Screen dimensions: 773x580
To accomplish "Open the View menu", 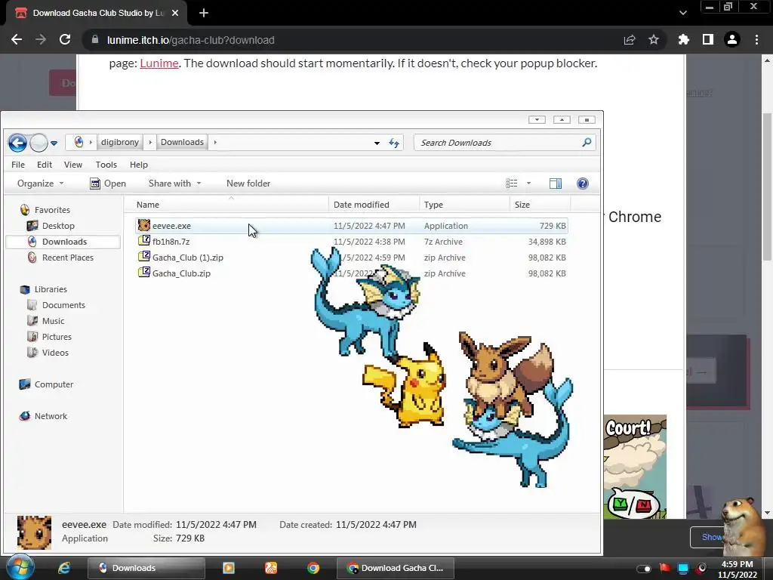I will (x=73, y=165).
